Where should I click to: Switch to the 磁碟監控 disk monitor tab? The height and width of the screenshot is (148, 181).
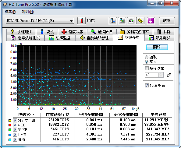[60, 38]
